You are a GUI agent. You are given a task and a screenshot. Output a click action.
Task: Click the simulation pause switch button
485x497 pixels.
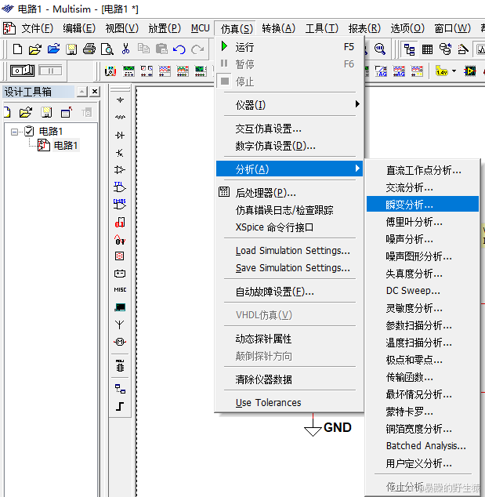point(50,71)
